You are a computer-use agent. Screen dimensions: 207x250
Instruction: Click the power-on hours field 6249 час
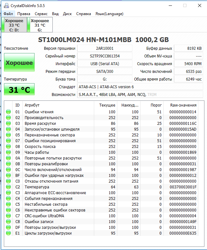188,79
